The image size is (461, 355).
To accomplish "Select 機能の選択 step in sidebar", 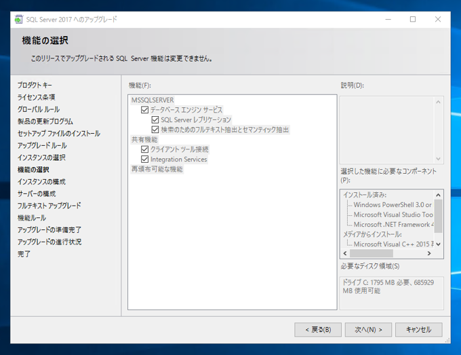I will [33, 170].
